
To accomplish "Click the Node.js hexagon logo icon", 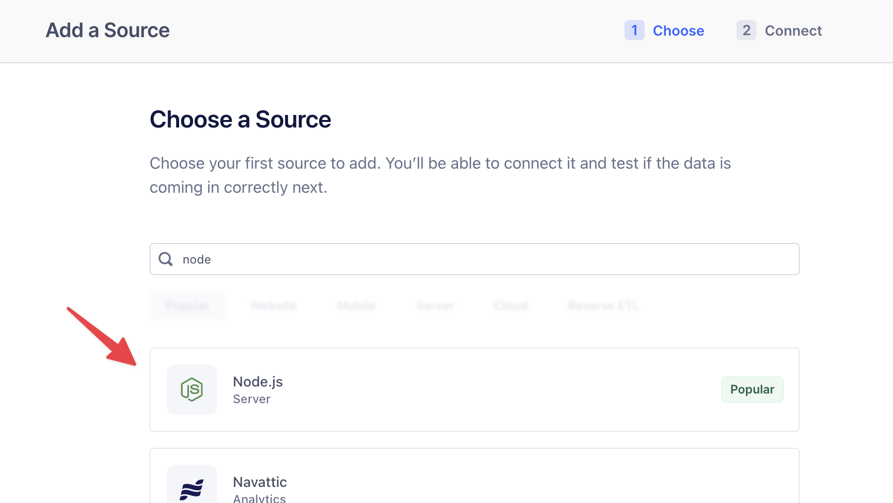I will point(192,390).
